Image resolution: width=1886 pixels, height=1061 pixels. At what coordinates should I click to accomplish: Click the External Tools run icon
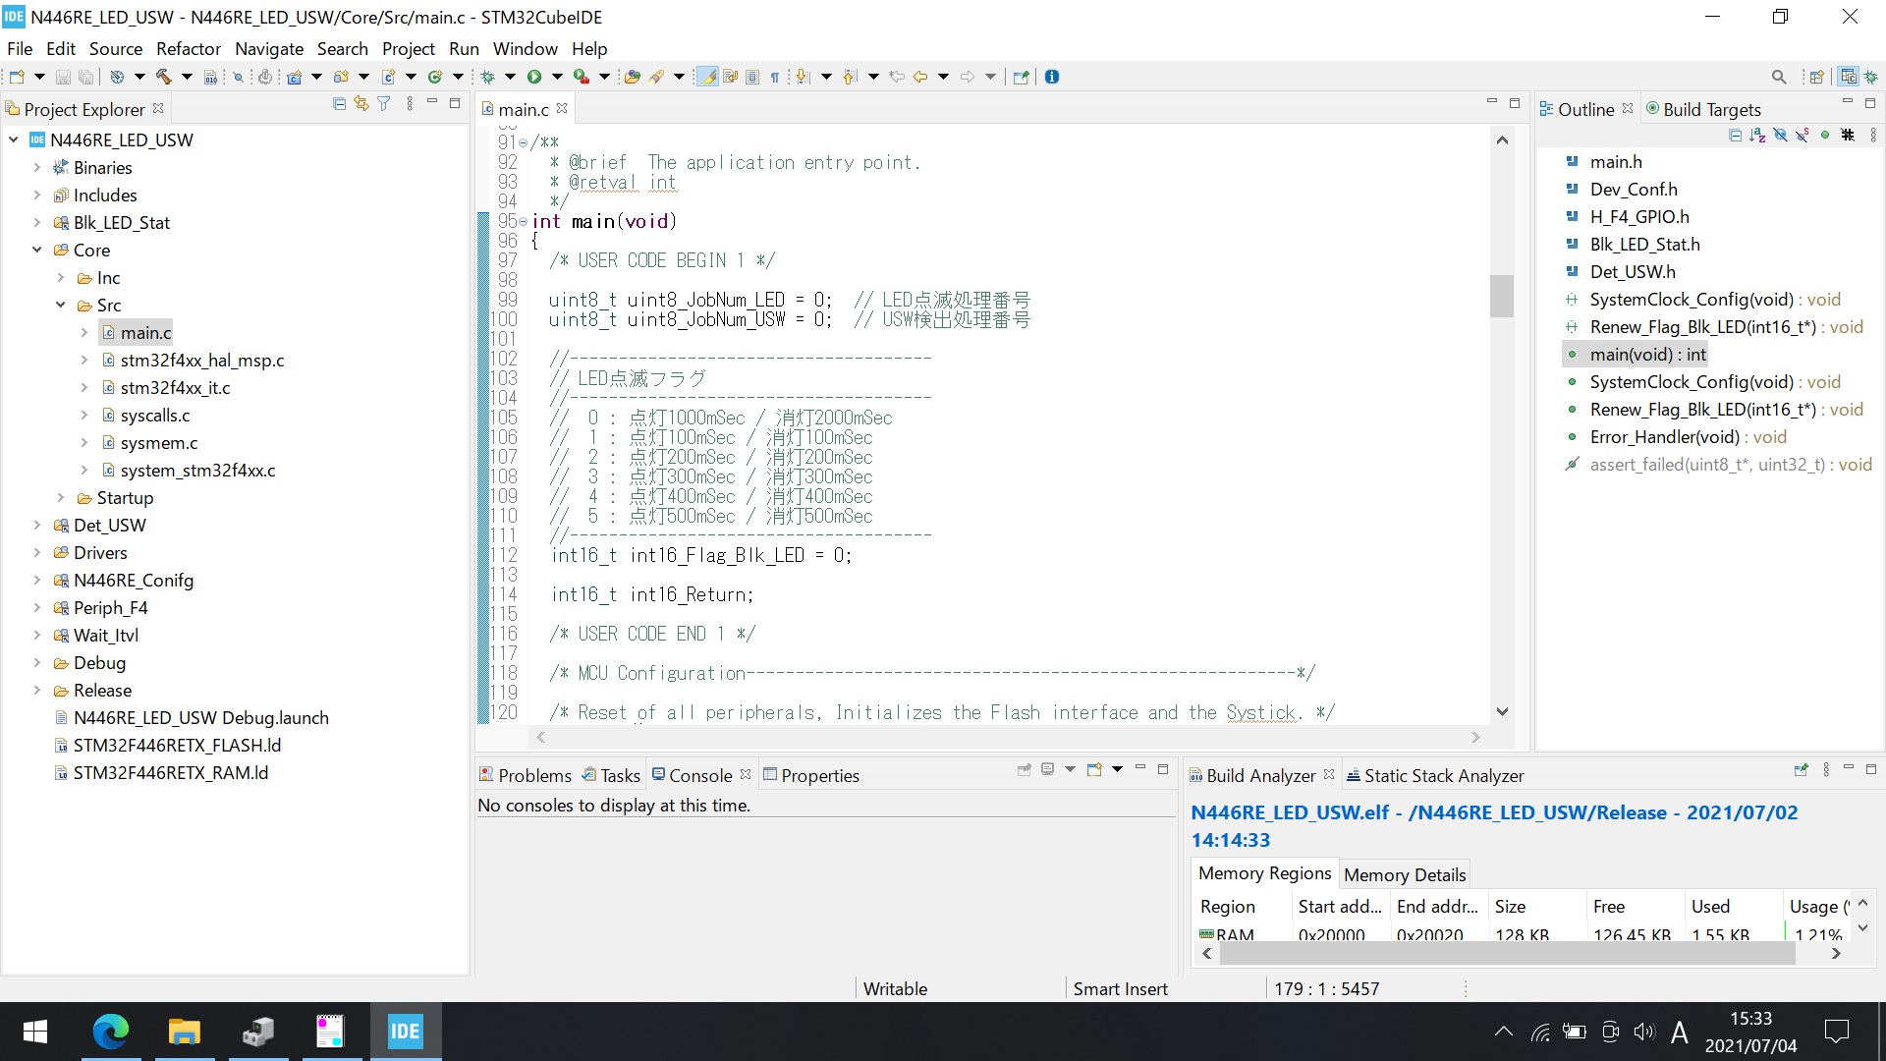[x=582, y=77]
